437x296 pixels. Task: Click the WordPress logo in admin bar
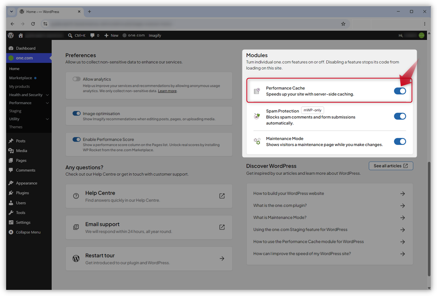point(11,36)
